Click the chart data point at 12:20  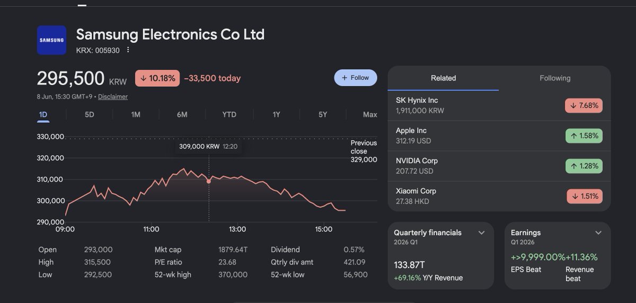(x=209, y=181)
